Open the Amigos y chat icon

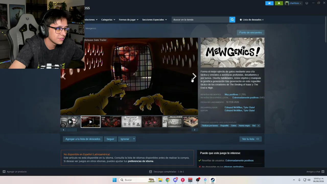[x=323, y=172]
